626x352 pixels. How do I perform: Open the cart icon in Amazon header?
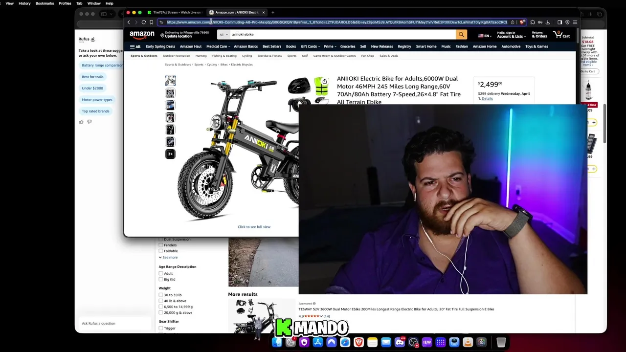561,35
